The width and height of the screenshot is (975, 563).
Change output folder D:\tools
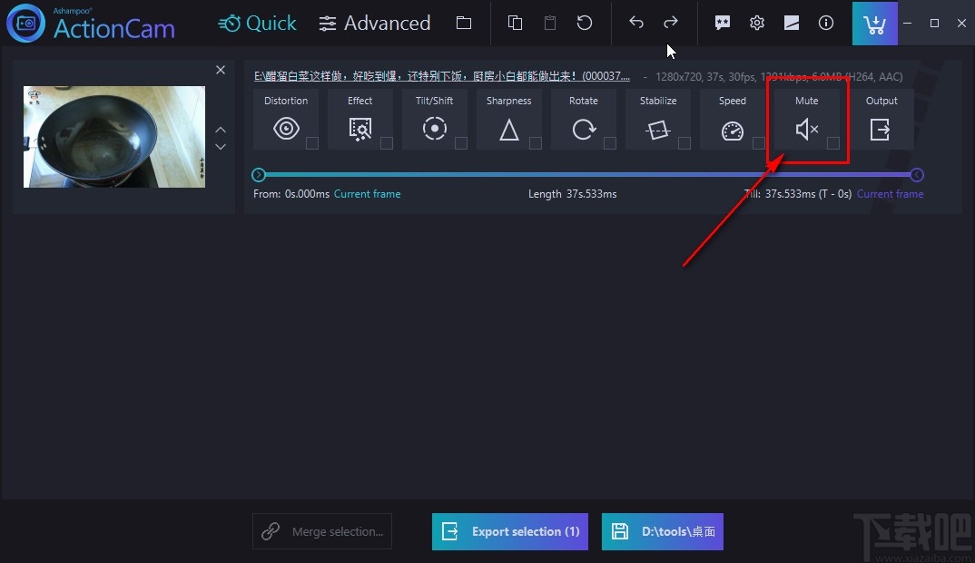[662, 531]
